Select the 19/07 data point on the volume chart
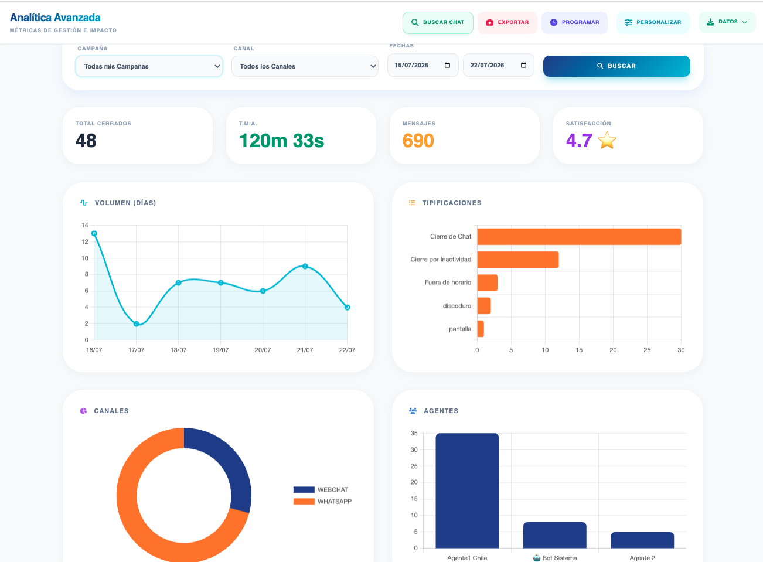The width and height of the screenshot is (763, 562). (x=220, y=282)
